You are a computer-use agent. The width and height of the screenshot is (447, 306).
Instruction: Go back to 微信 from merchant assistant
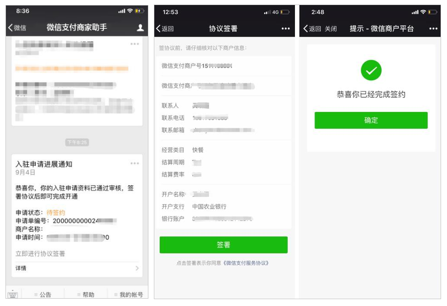tap(17, 28)
